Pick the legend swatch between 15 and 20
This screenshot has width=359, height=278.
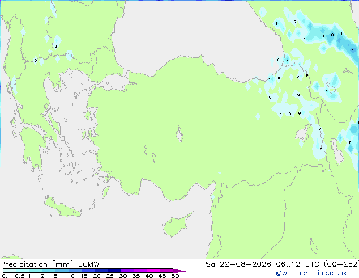point(88,271)
